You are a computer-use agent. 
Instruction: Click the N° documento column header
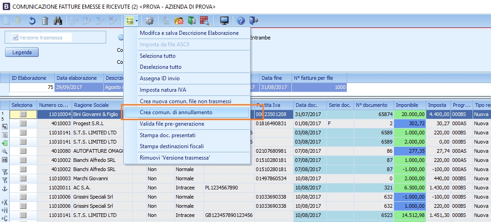(x=374, y=105)
